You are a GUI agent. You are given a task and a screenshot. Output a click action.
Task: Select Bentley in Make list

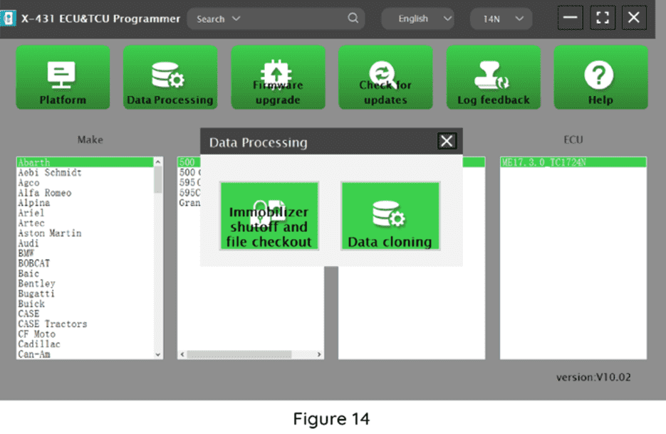tap(85, 283)
